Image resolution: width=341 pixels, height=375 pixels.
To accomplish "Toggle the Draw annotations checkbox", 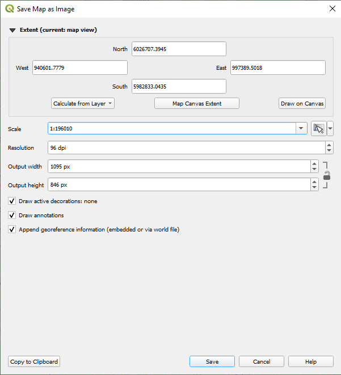I will click(12, 216).
